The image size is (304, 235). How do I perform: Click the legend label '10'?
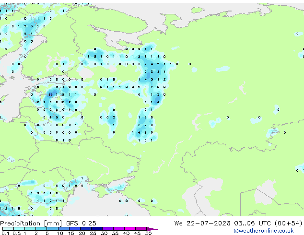coord(60,233)
